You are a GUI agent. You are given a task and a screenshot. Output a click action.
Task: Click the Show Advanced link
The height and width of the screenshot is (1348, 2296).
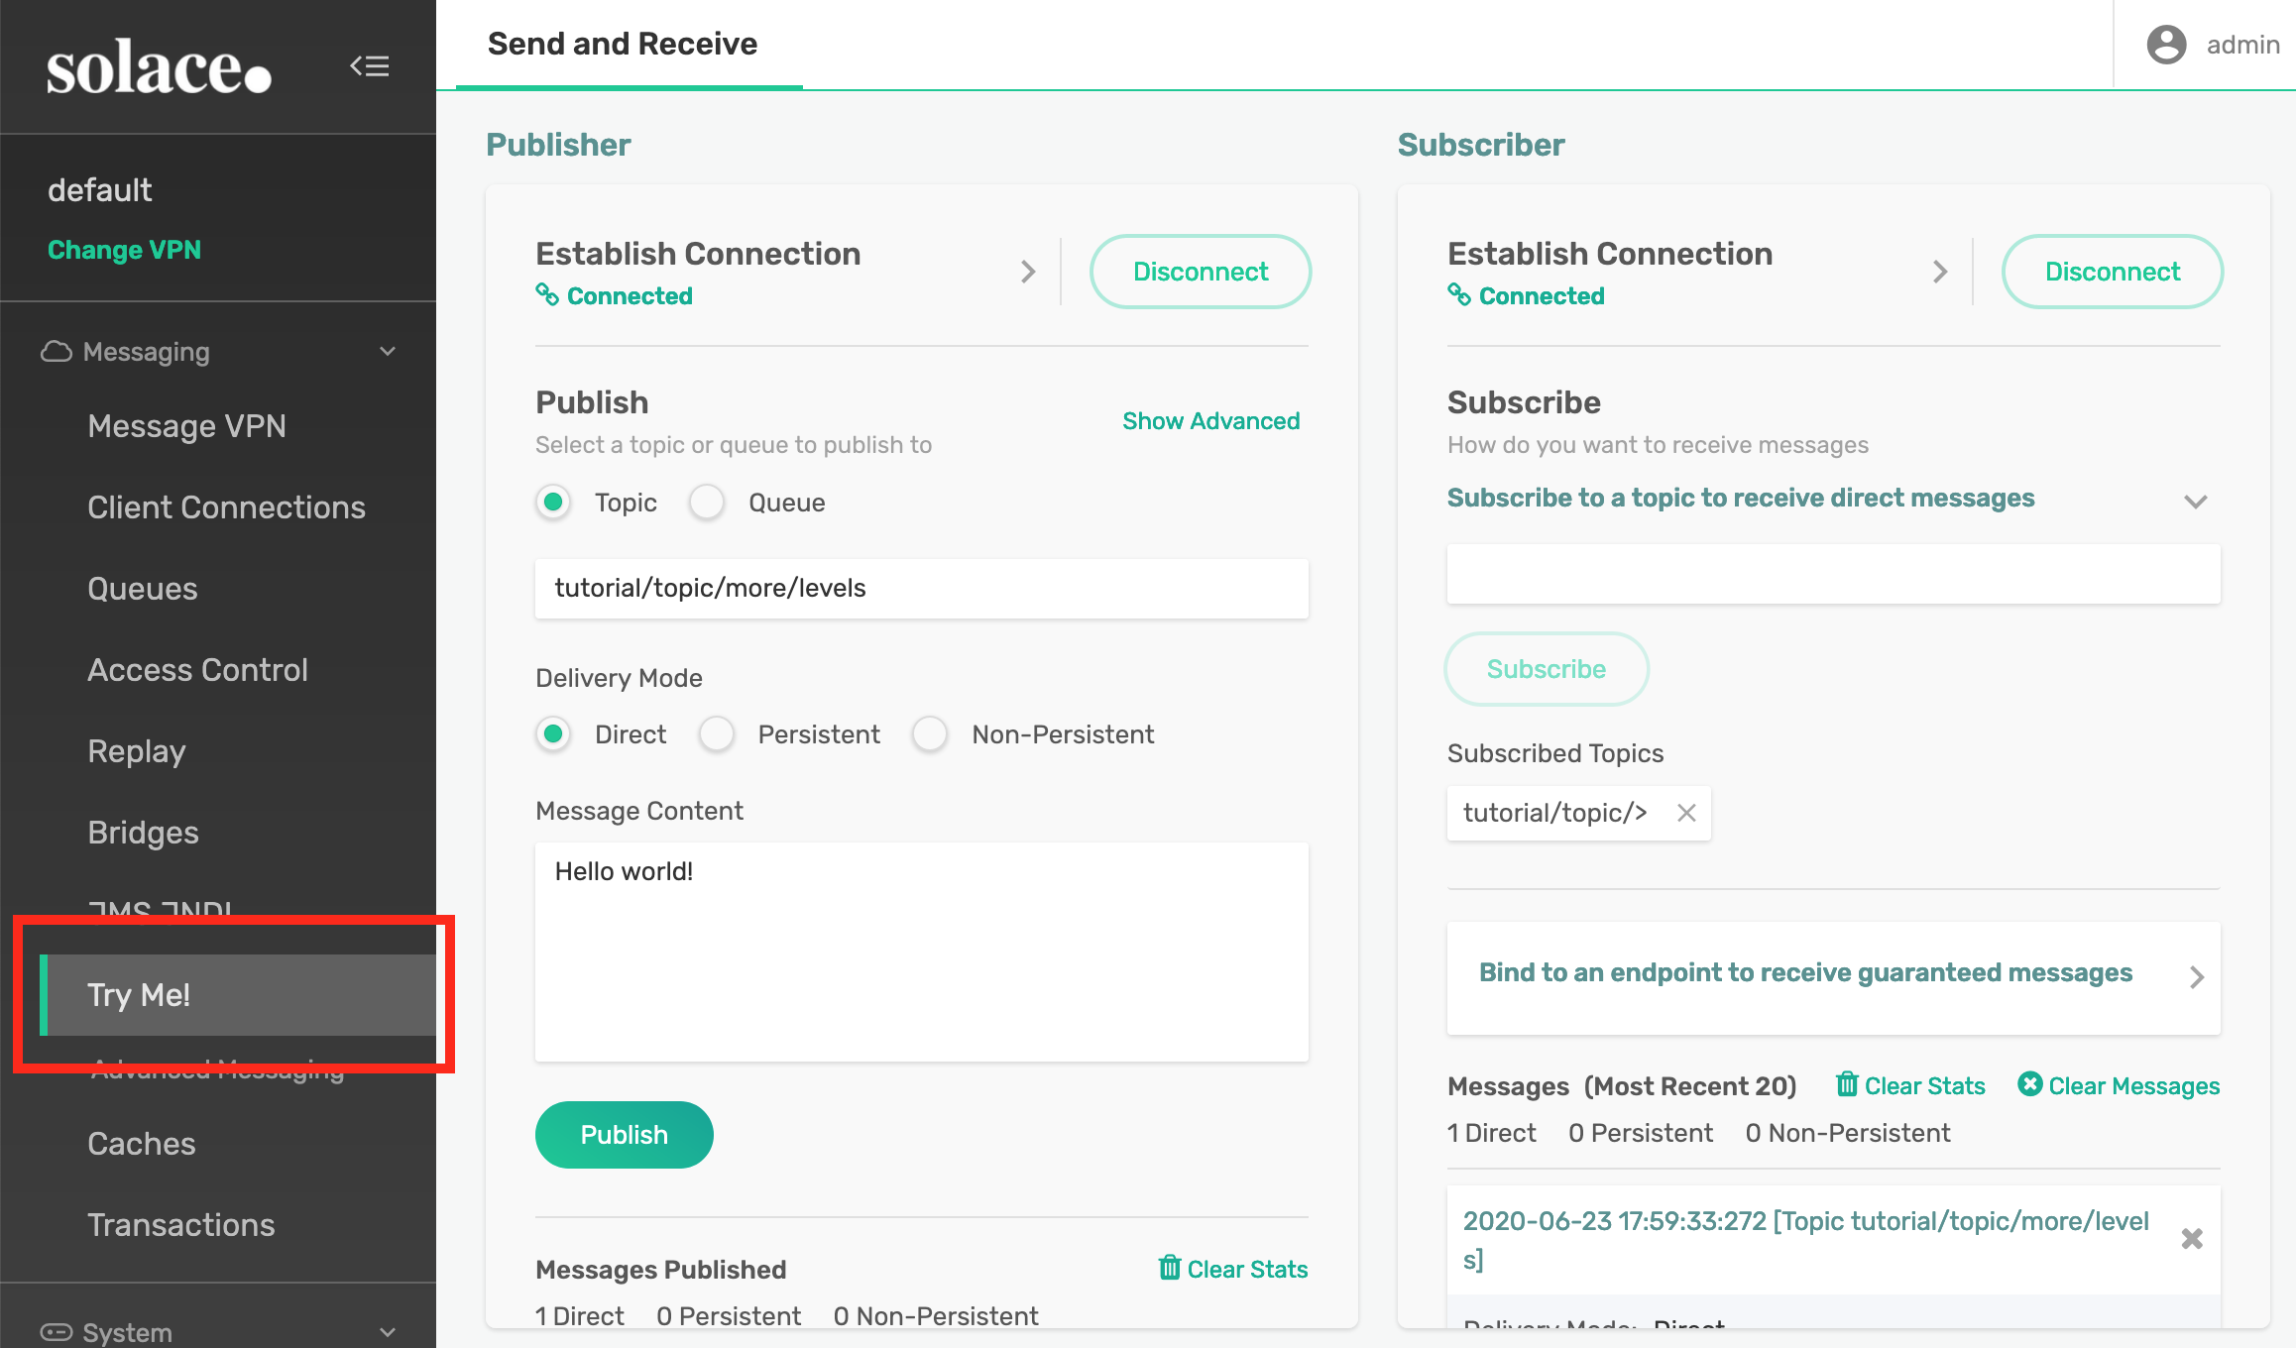[1210, 421]
